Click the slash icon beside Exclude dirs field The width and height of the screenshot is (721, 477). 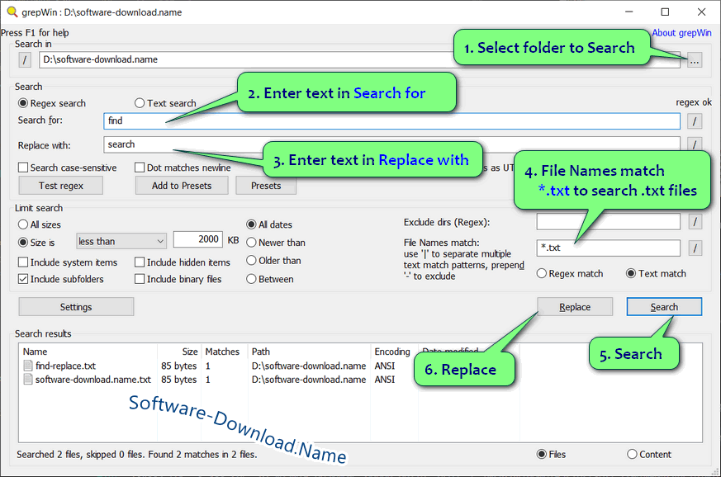(695, 221)
